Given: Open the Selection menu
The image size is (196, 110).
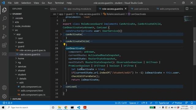Looking at the screenshot, I should coord(26,3).
